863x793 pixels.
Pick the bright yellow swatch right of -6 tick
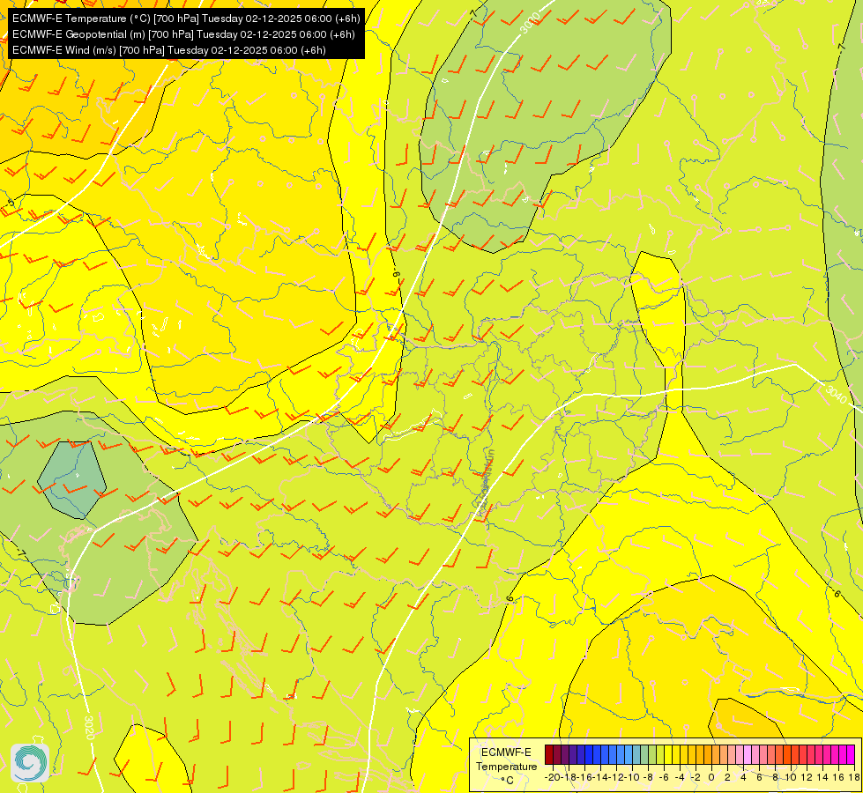pos(668,754)
